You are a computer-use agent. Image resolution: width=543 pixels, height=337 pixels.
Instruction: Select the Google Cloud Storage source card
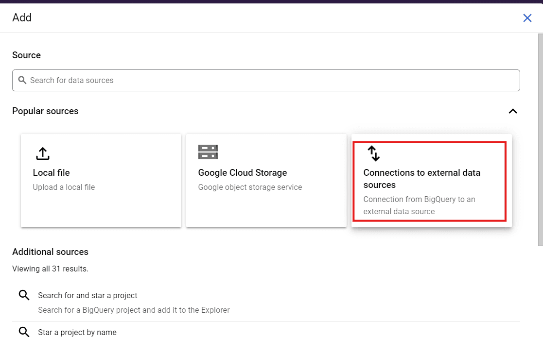266,180
